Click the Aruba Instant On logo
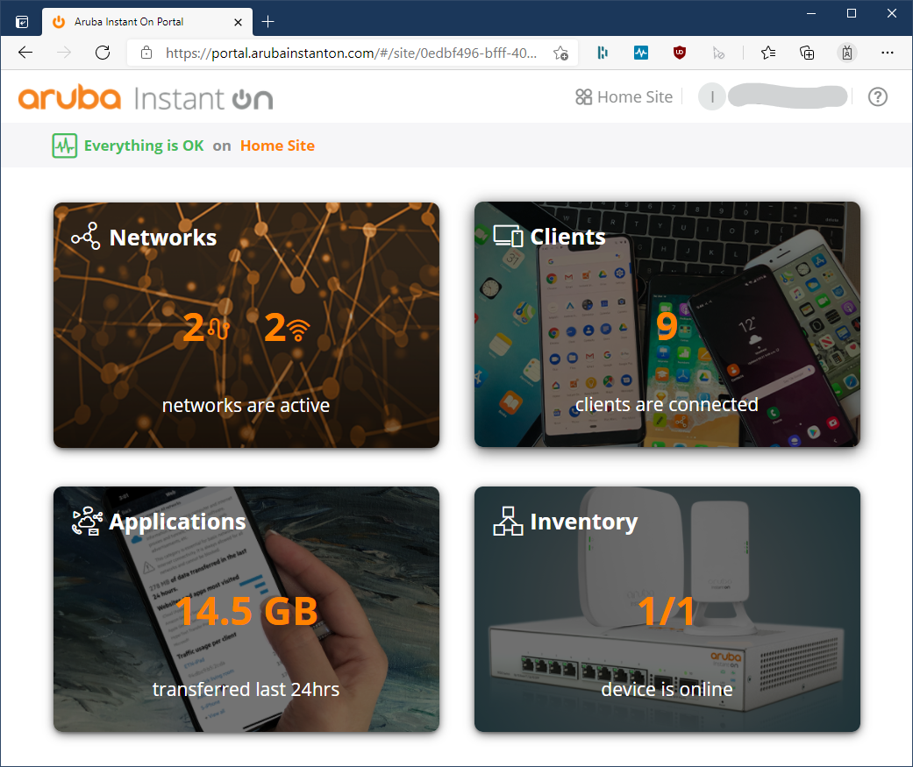Image resolution: width=913 pixels, height=767 pixels. pos(146,98)
